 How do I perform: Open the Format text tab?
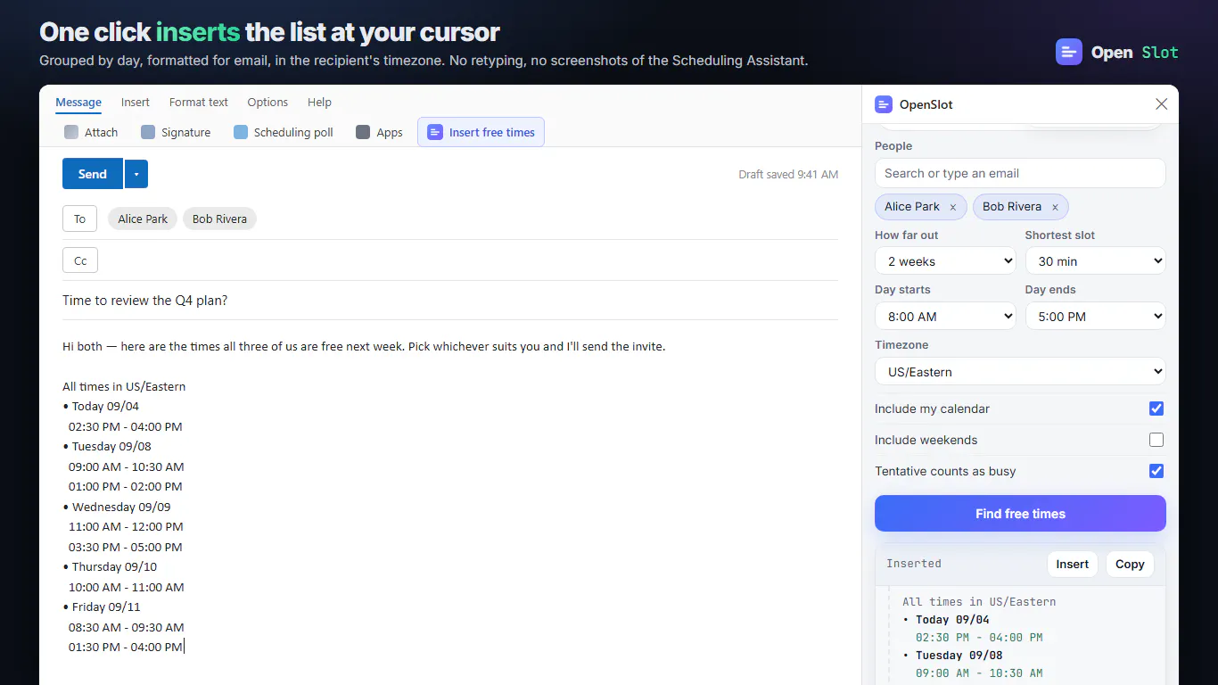tap(199, 103)
